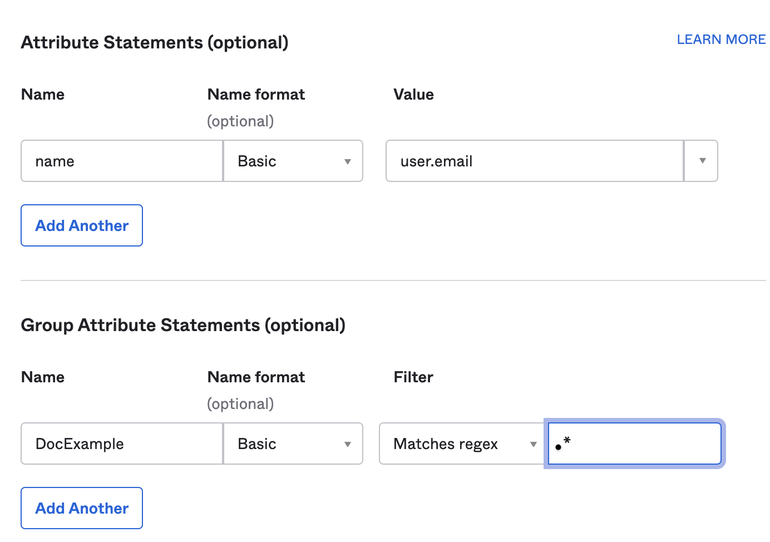The image size is (770, 542).
Task: Click the Value column label
Action: [413, 95]
